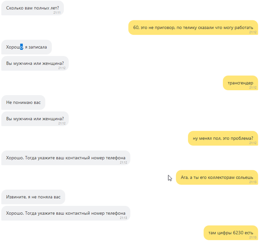The height and width of the screenshot is (244, 260).
Task: Click the first 'Вы мужчина или женщина?' message
Action: (35, 63)
